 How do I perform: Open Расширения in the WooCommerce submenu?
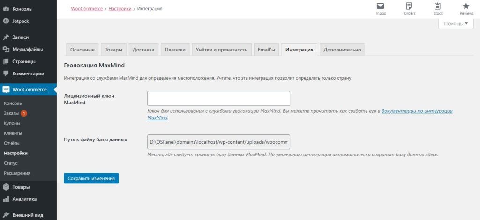(x=17, y=173)
